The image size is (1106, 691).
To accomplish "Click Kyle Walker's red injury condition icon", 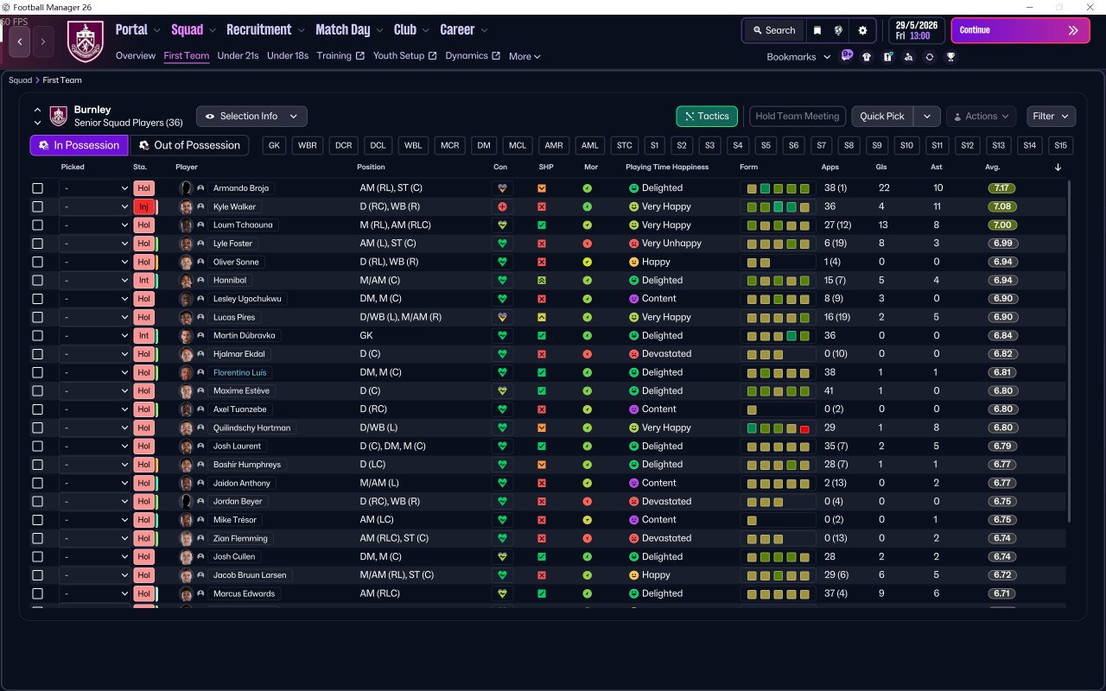I will coord(501,206).
